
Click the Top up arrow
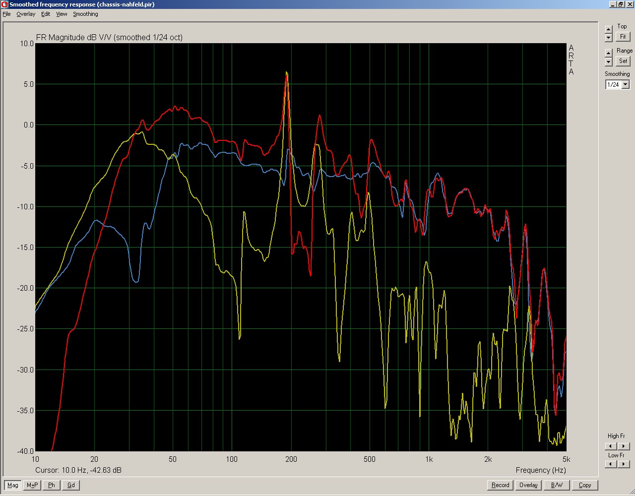point(609,29)
